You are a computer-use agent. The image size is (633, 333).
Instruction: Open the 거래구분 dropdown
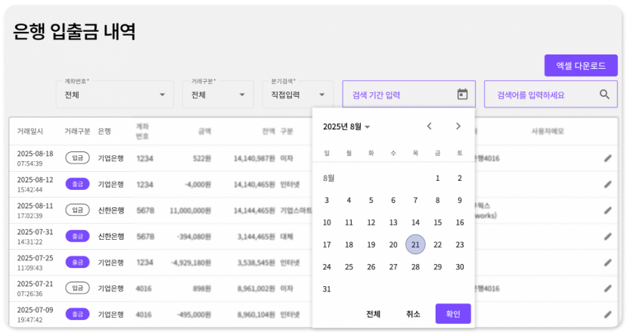tap(218, 95)
